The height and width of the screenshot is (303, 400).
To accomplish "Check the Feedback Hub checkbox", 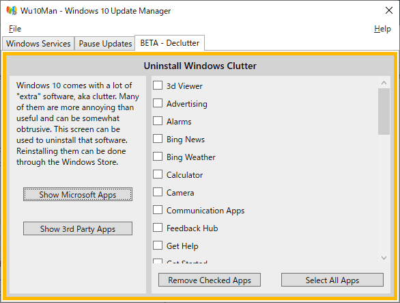I will click(x=158, y=228).
